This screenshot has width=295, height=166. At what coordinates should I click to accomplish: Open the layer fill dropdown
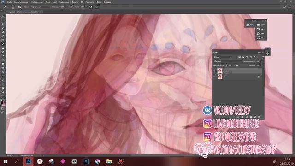(262, 65)
